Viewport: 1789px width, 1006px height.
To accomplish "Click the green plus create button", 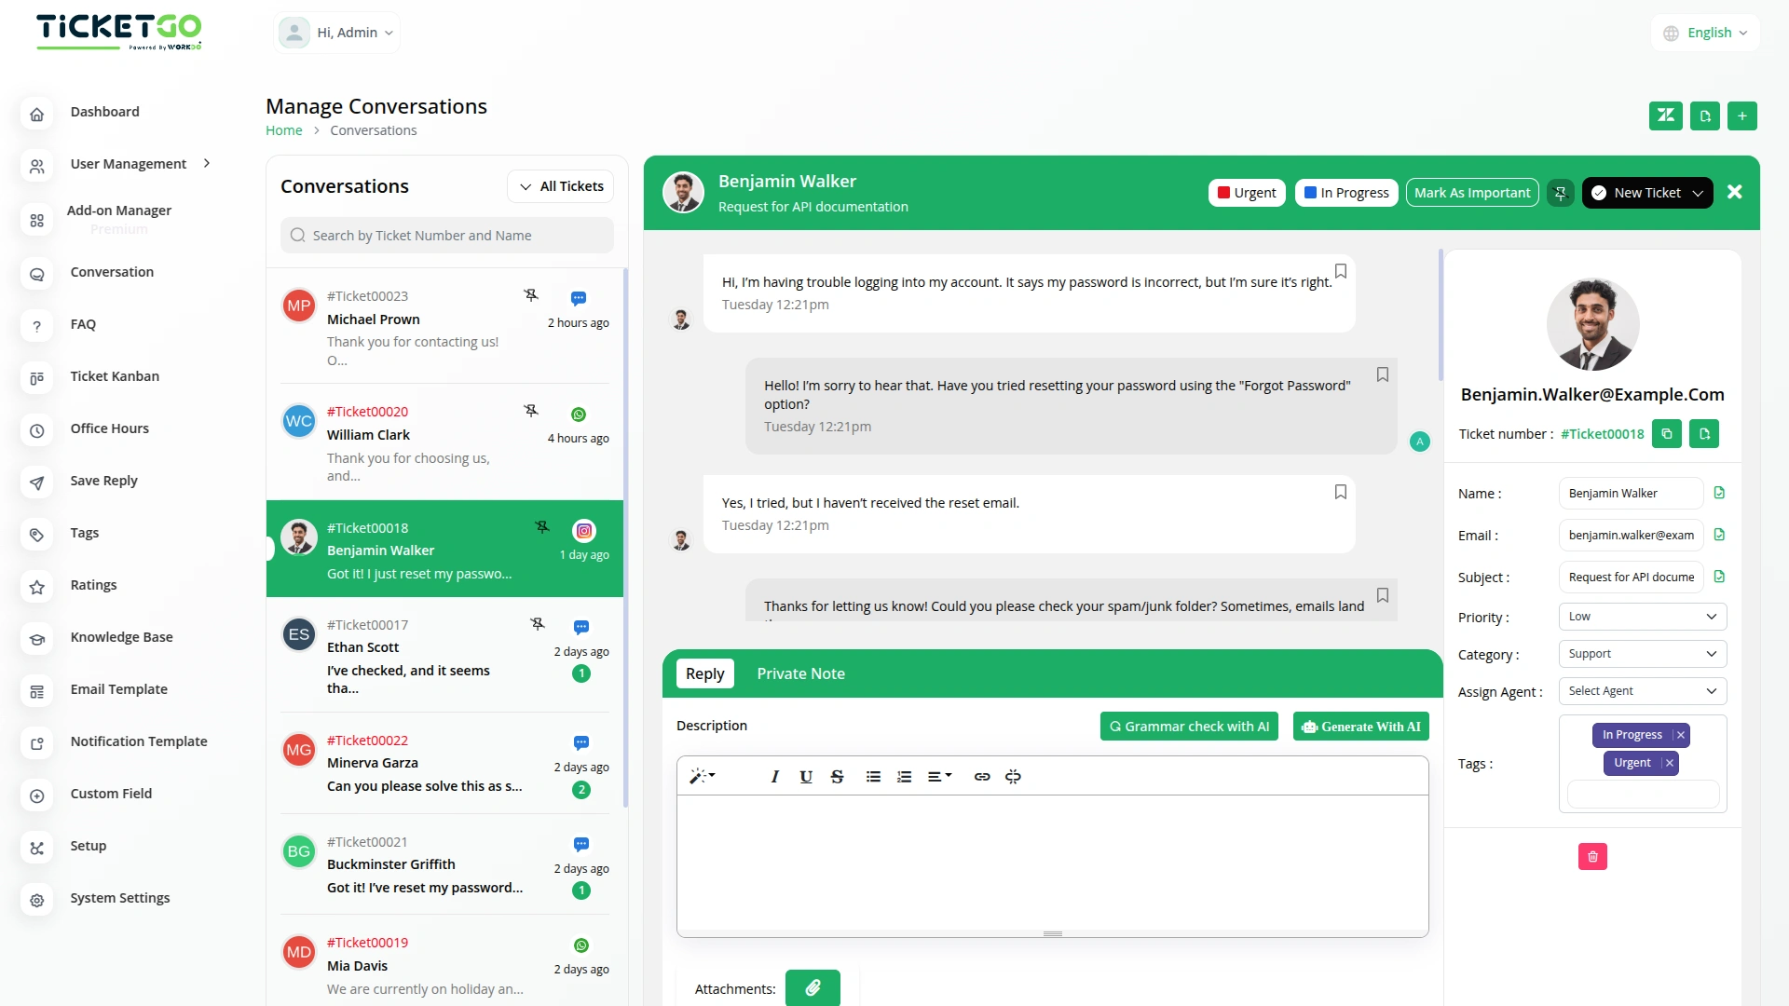I will point(1741,116).
